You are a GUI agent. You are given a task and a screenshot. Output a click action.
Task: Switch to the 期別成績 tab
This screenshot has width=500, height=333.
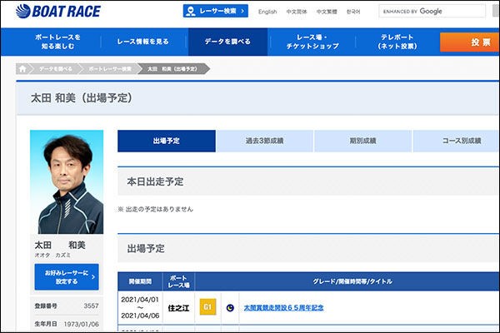click(x=362, y=141)
